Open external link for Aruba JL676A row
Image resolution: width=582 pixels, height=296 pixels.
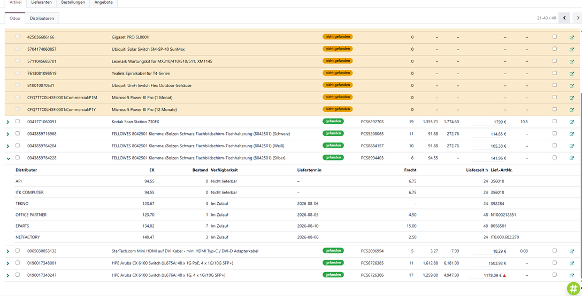[572, 275]
